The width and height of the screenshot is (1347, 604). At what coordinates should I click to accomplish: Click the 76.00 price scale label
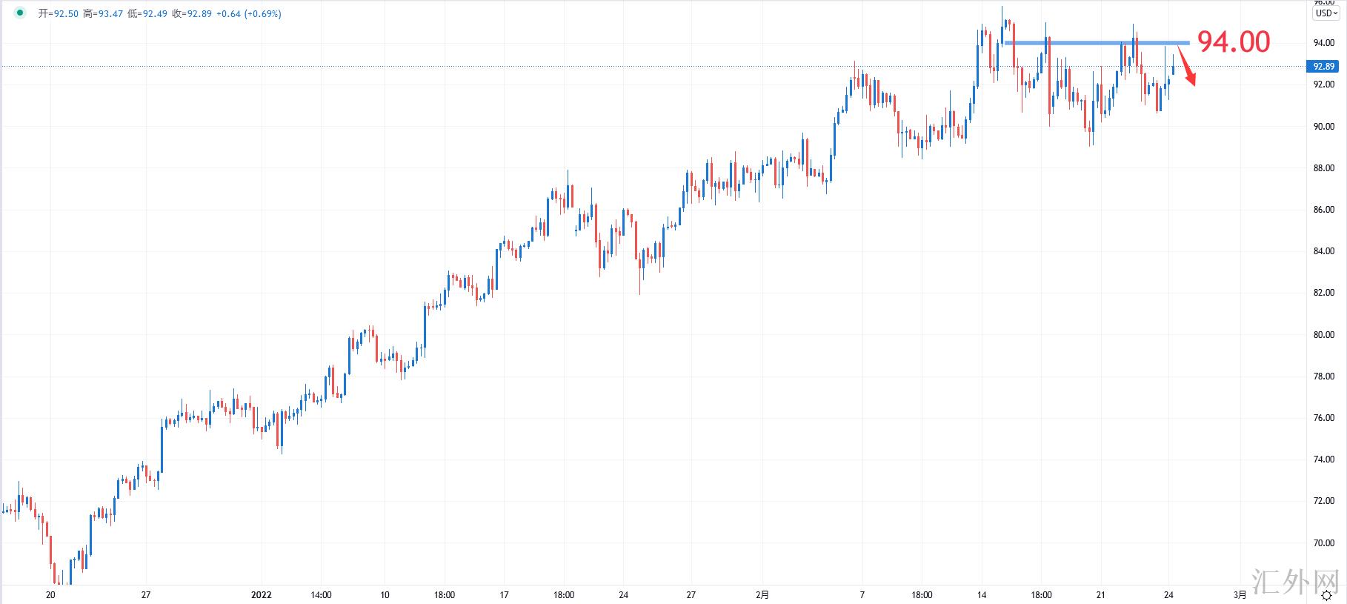pyautogui.click(x=1323, y=418)
